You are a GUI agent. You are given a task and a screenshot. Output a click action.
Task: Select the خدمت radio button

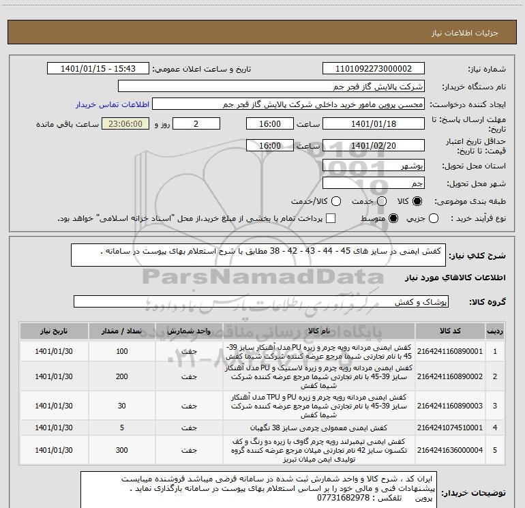tap(382, 201)
